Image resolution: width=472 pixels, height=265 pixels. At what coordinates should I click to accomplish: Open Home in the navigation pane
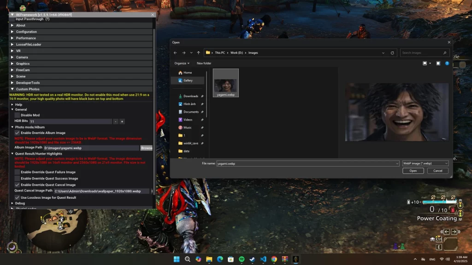[188, 73]
